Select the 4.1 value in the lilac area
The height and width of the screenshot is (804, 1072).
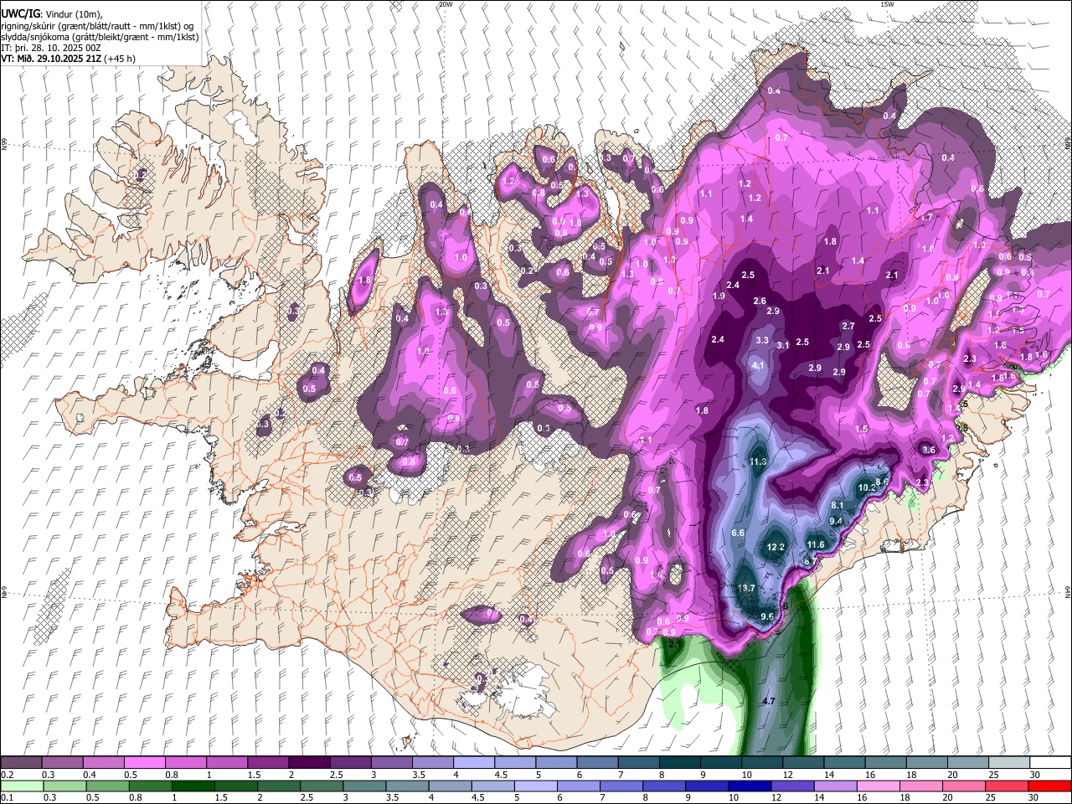click(x=758, y=366)
